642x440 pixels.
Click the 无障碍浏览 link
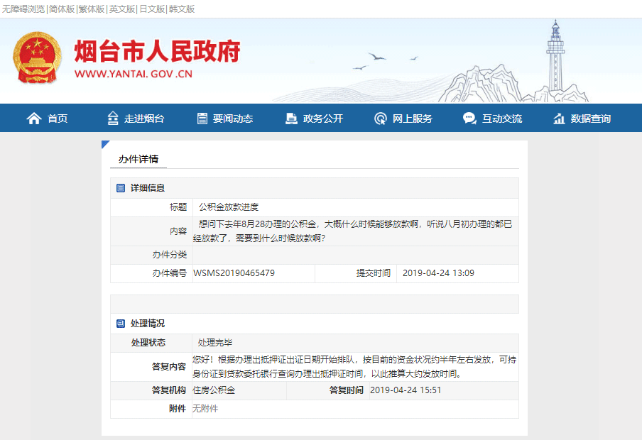[23, 9]
